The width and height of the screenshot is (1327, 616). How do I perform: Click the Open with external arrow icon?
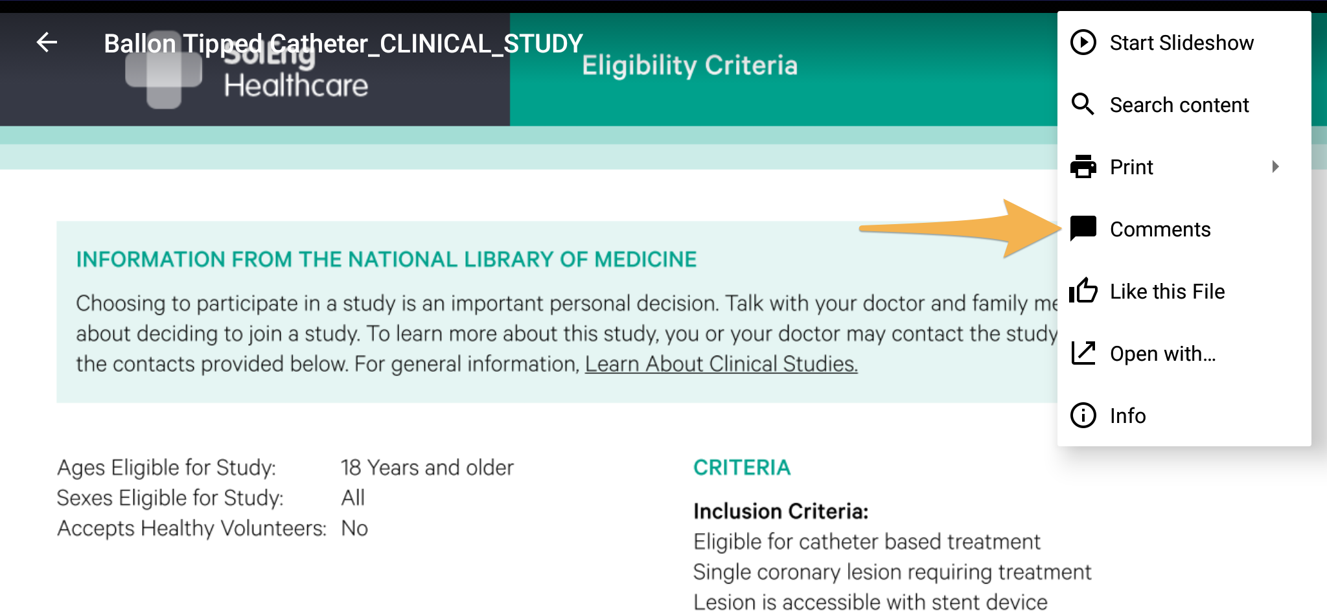click(x=1083, y=353)
